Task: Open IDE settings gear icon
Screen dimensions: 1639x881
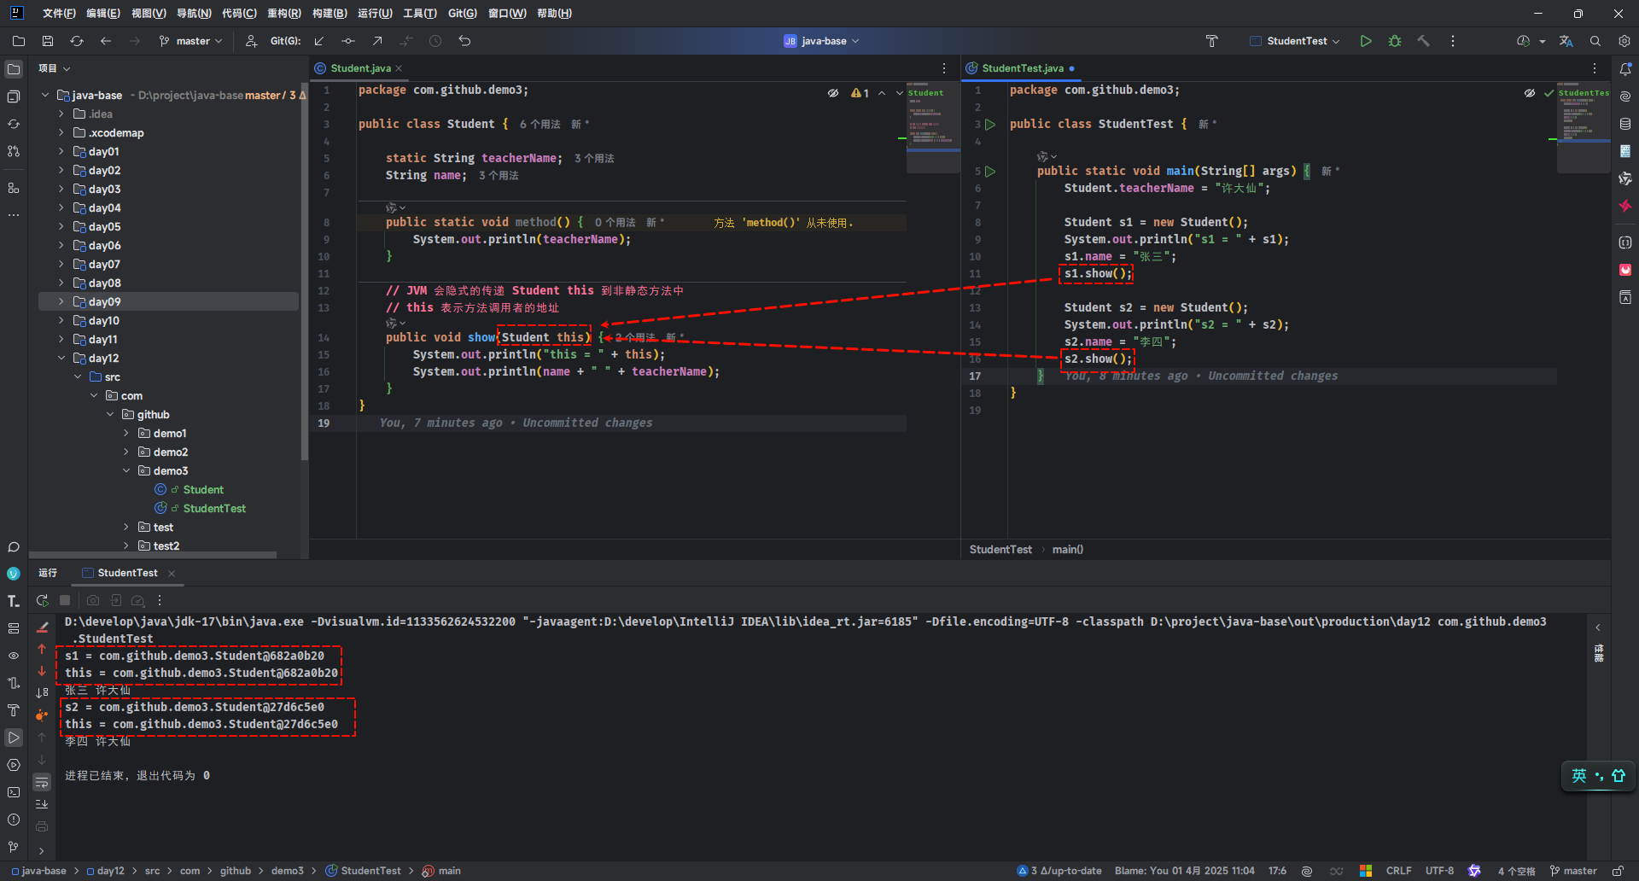Action: [x=1624, y=41]
